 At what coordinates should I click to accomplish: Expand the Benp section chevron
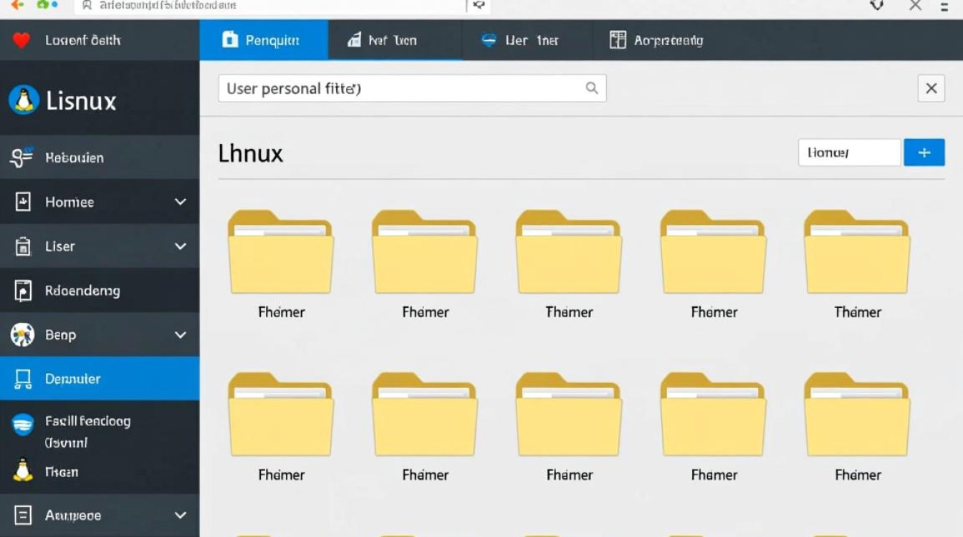coord(181,334)
